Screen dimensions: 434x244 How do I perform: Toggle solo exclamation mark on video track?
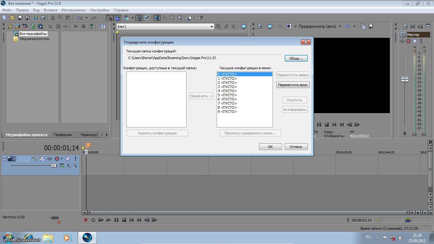[75, 159]
